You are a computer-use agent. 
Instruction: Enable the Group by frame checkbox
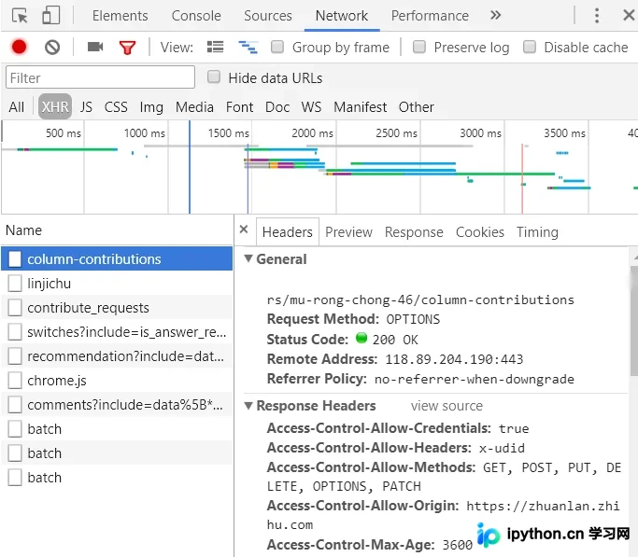pyautogui.click(x=277, y=48)
